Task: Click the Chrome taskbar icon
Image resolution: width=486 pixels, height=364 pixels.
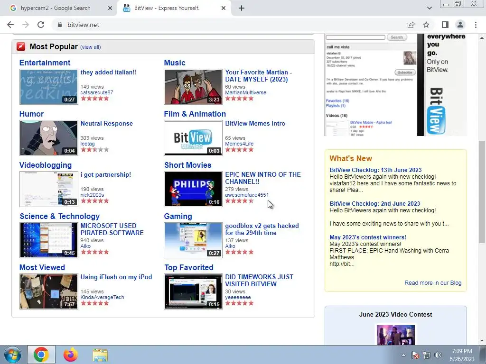Action: [x=41, y=355]
